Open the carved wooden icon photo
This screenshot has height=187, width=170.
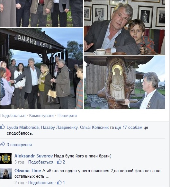[125, 82]
